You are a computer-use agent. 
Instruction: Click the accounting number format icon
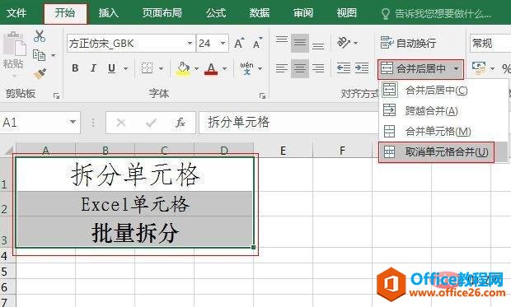pyautogui.click(x=479, y=68)
